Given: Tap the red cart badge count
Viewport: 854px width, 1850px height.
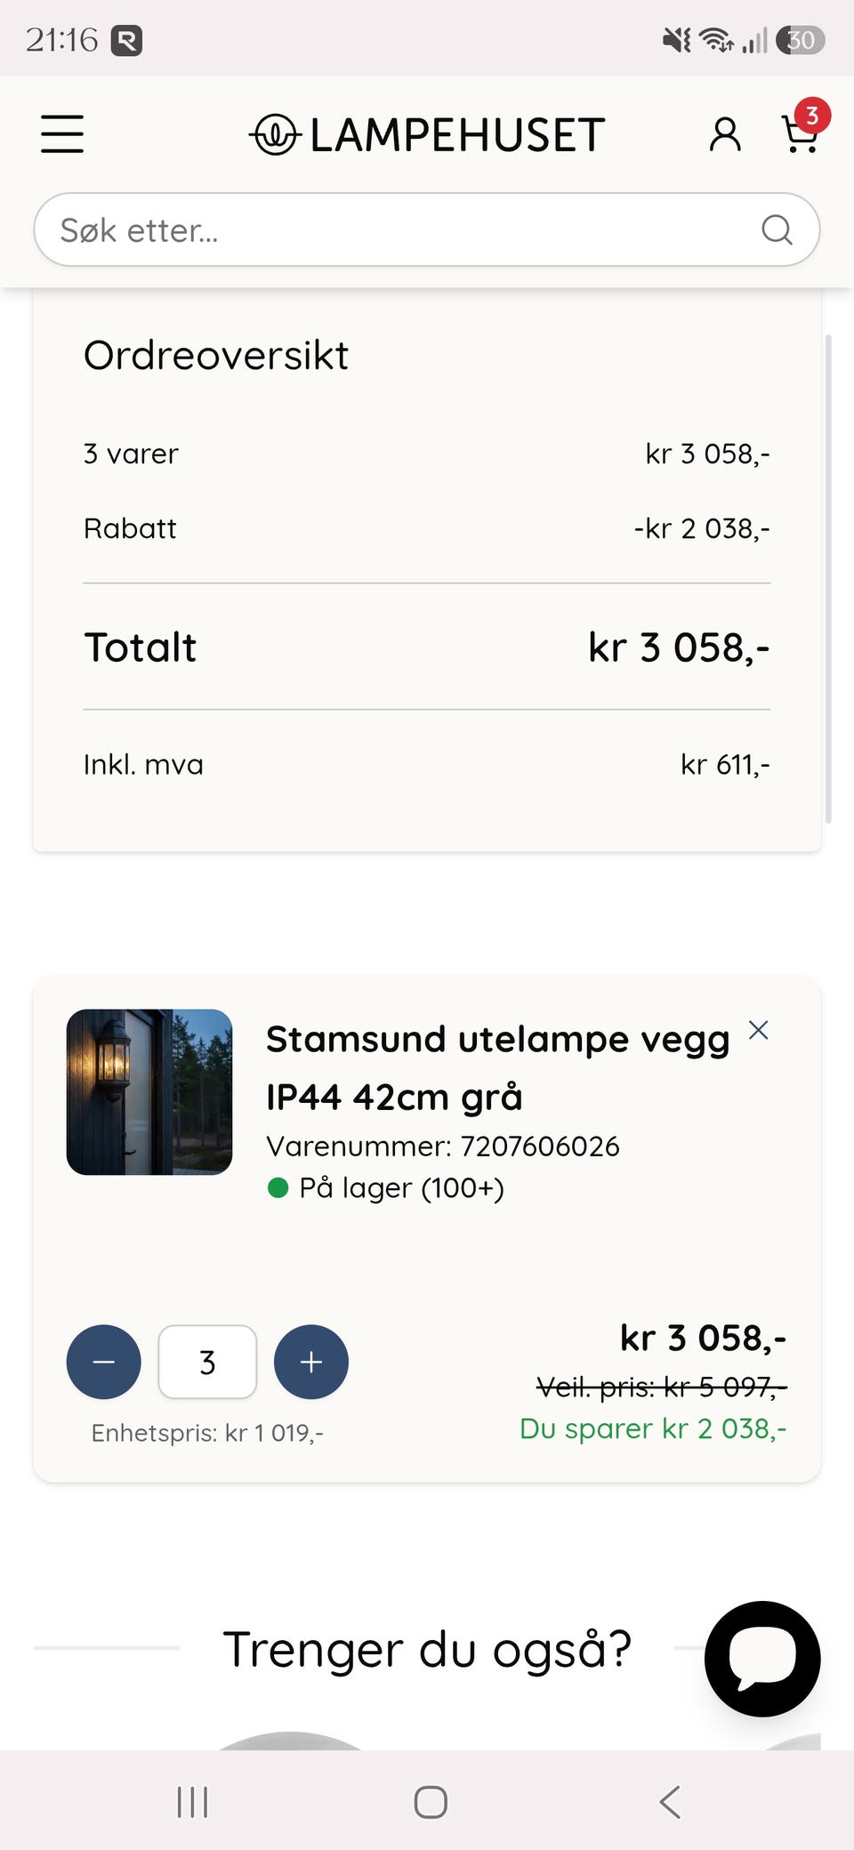Looking at the screenshot, I should coord(812,116).
